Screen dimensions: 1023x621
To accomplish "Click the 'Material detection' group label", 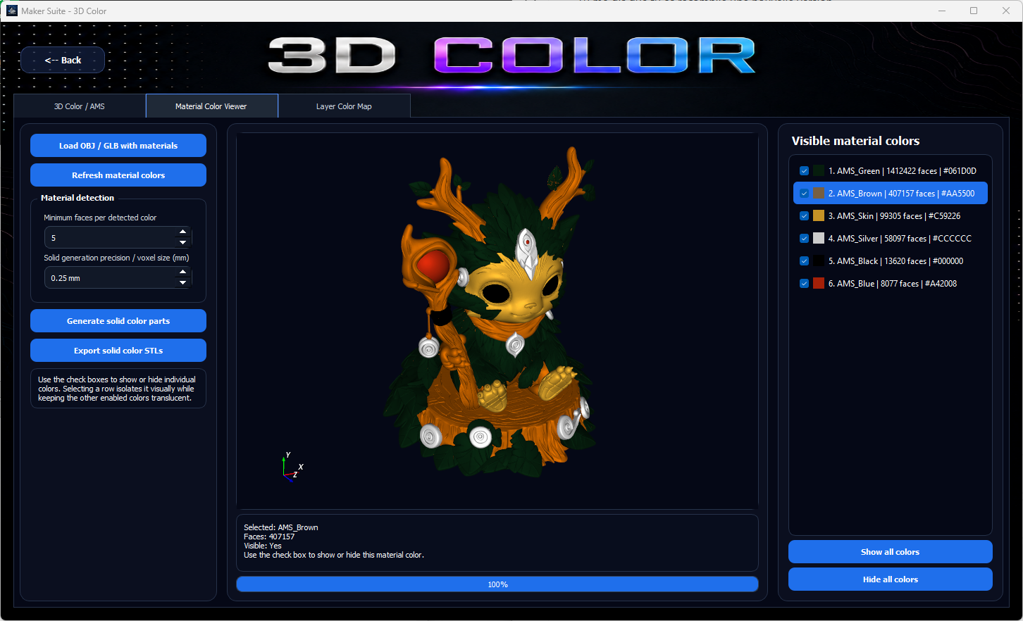I will (x=77, y=198).
